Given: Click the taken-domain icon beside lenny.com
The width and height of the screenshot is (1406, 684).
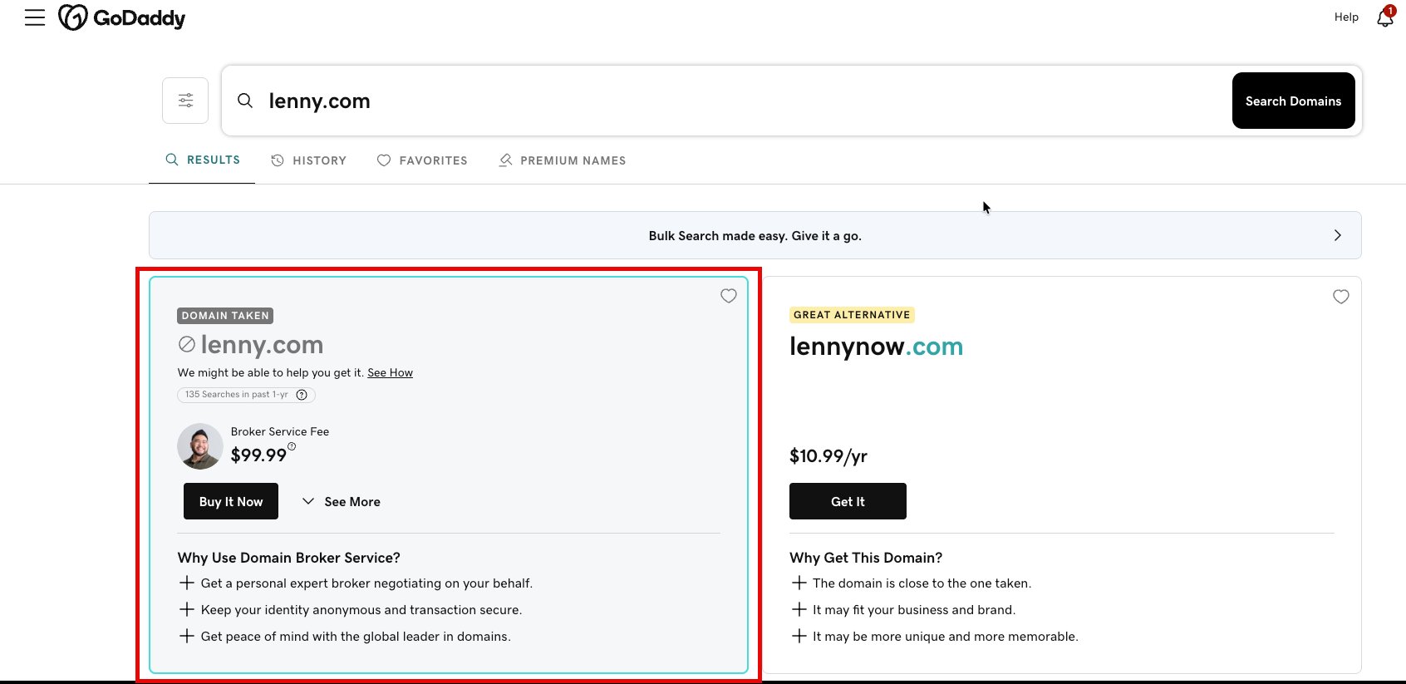Looking at the screenshot, I should tap(187, 344).
